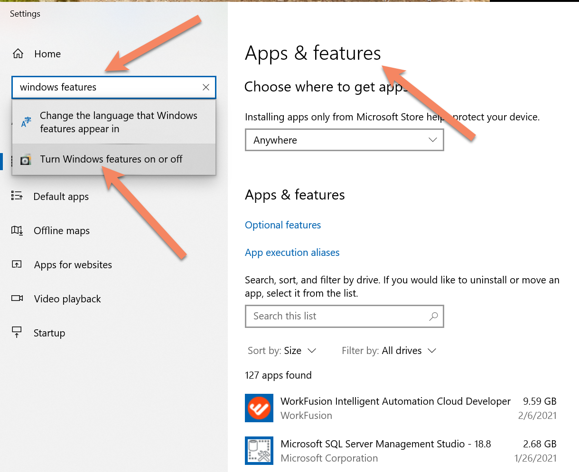Screen dimensions: 579x472
Task: Click the 2/6/2021 install date
Action: (x=537, y=416)
